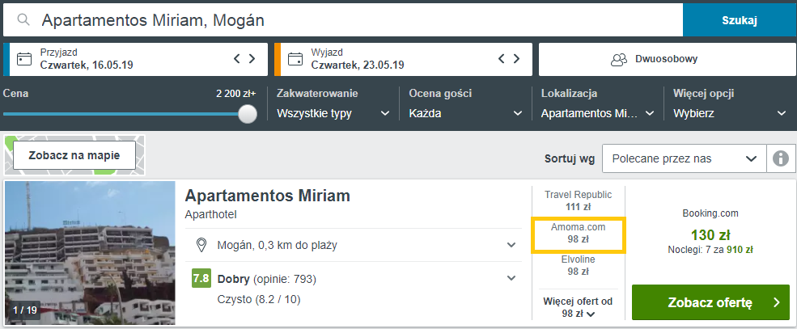797x329 pixels.
Task: Open the Wyjazd check-out calendar icon
Action: coord(295,59)
